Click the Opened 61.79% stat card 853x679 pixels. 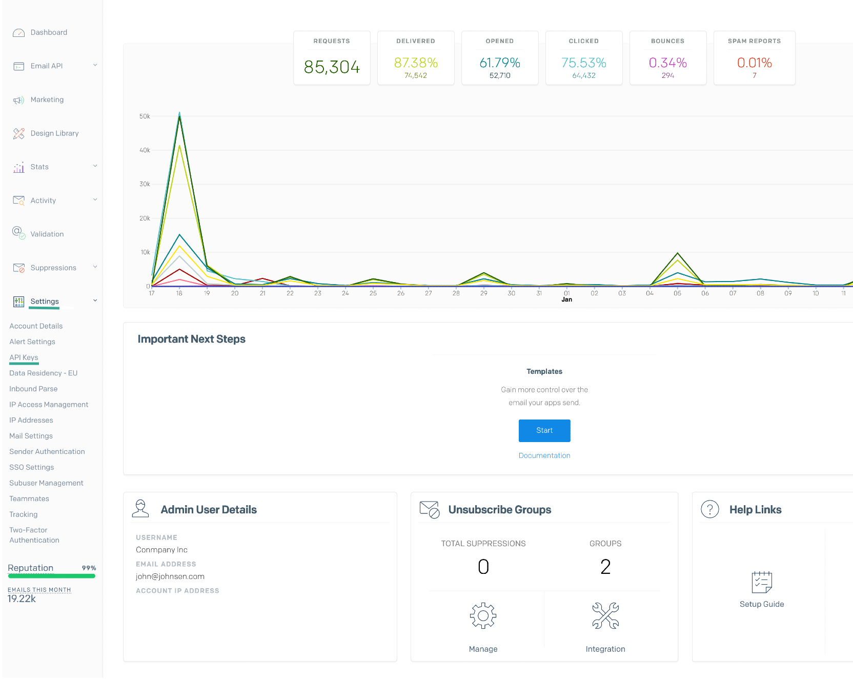click(x=500, y=58)
